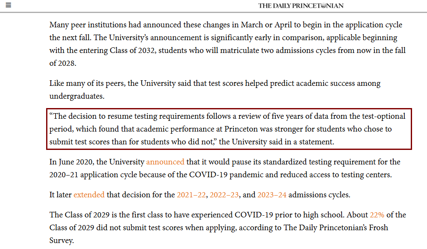The width and height of the screenshot is (427, 249).
Task: Click the 2023–24 admissions cycle link
Action: [272, 195]
